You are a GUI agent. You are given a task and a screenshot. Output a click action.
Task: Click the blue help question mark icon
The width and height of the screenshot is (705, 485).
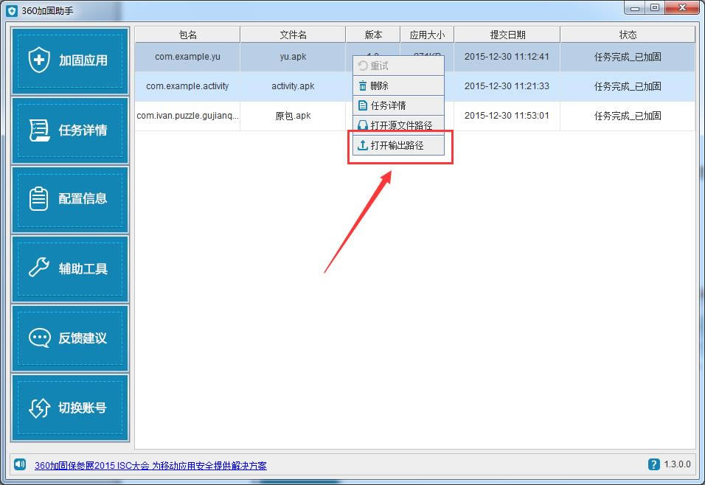[x=653, y=464]
